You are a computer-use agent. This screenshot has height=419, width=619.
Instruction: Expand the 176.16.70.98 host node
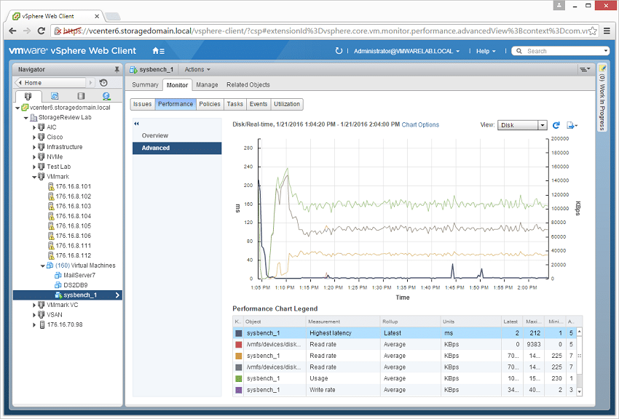coord(34,324)
